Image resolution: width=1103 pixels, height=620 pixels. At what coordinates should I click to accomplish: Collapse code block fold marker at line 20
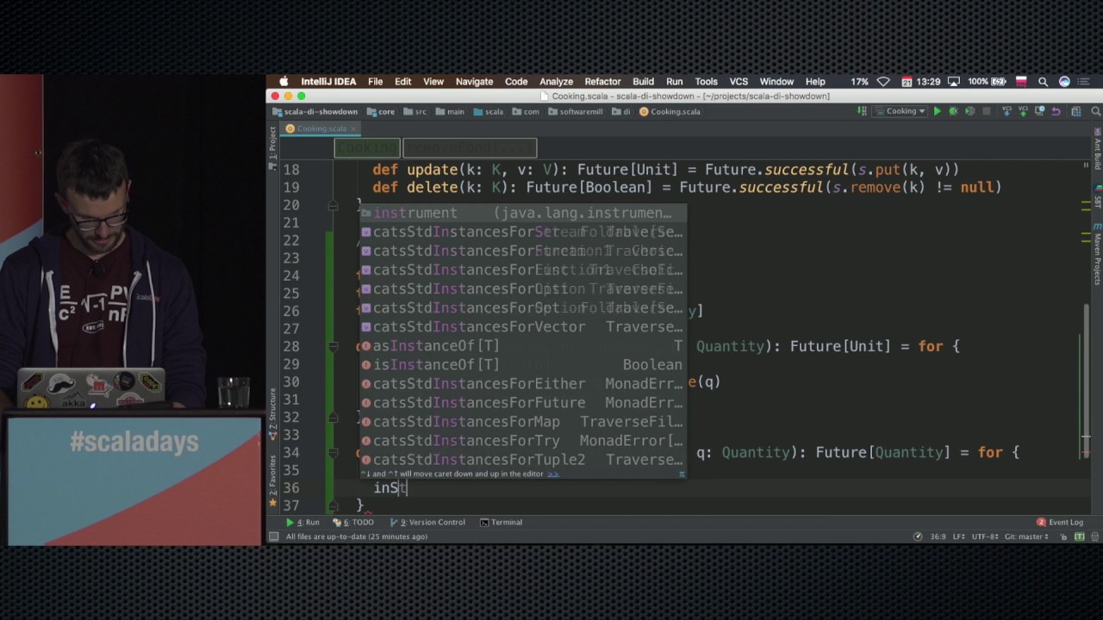tap(333, 205)
